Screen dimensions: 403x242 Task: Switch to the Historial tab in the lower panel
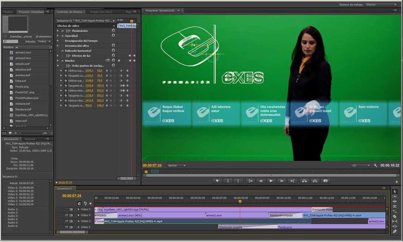[x=29, y=139]
